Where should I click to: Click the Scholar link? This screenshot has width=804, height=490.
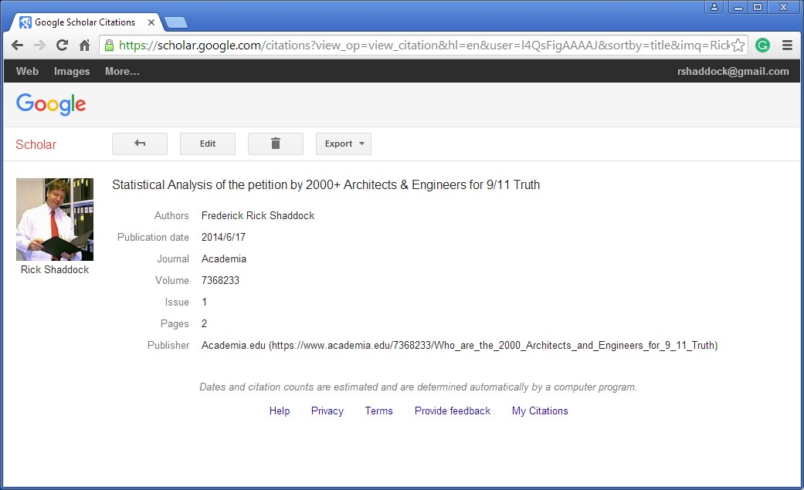click(36, 144)
